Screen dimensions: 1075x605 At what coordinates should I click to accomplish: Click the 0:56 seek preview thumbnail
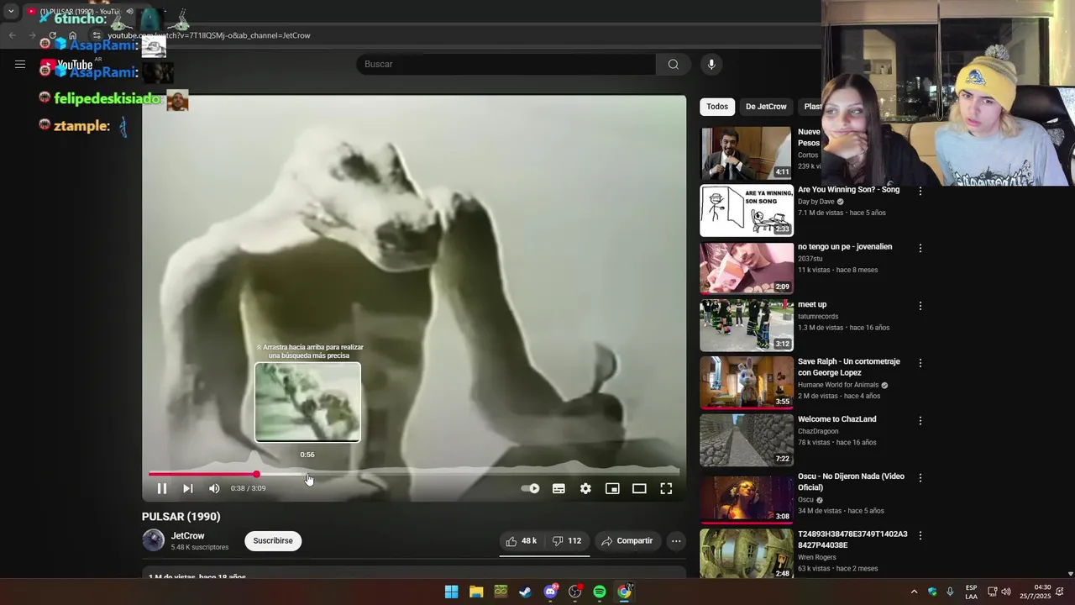(307, 402)
